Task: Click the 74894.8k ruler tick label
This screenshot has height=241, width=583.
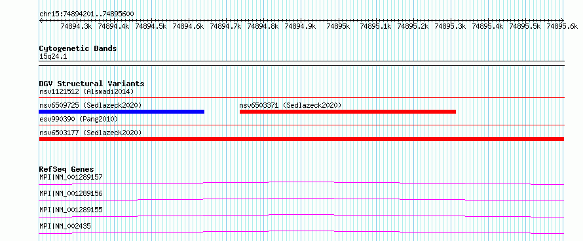Action: click(263, 26)
